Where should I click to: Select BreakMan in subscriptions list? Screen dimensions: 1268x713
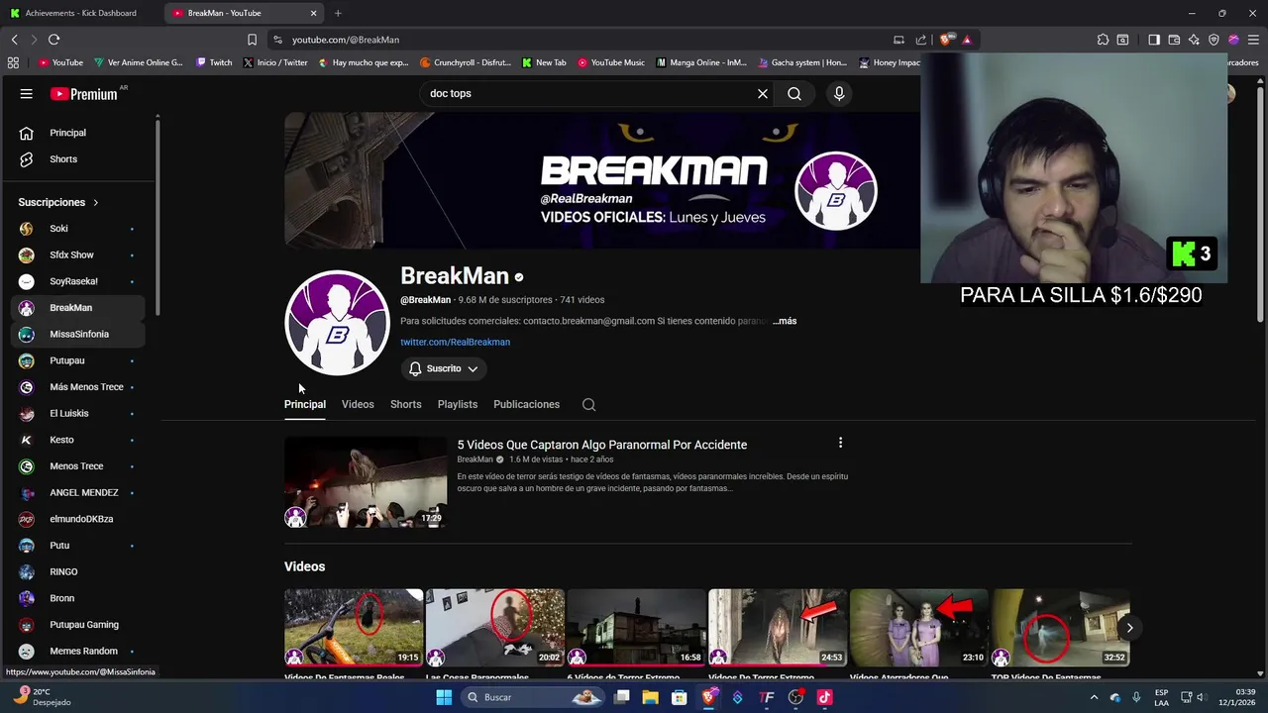pos(77,308)
